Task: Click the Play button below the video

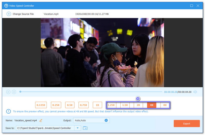Action: point(8,92)
